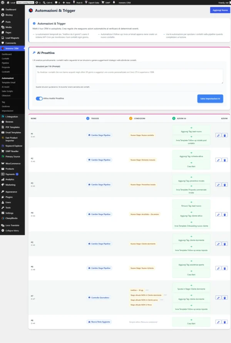Click action 'Sposta in Stage: Cliente dormiente'
The image size is (231, 343).
(191, 287)
